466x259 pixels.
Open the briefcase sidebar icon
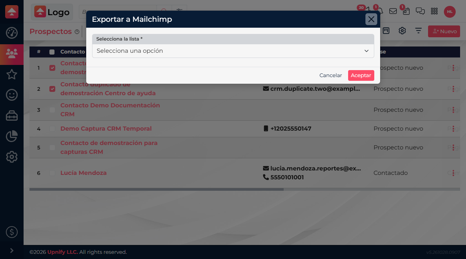coord(12,116)
